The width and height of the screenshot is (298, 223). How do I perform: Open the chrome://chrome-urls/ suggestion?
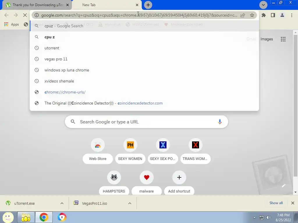pyautogui.click(x=144, y=92)
